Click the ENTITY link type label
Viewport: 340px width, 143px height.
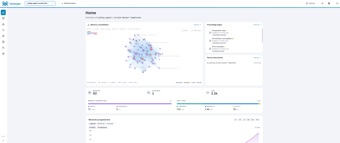click(x=237, y=106)
